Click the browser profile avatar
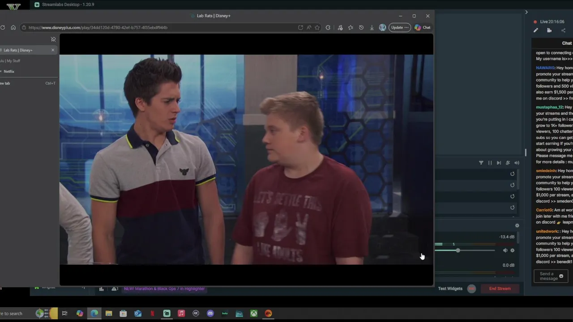This screenshot has height=322, width=573. click(382, 27)
